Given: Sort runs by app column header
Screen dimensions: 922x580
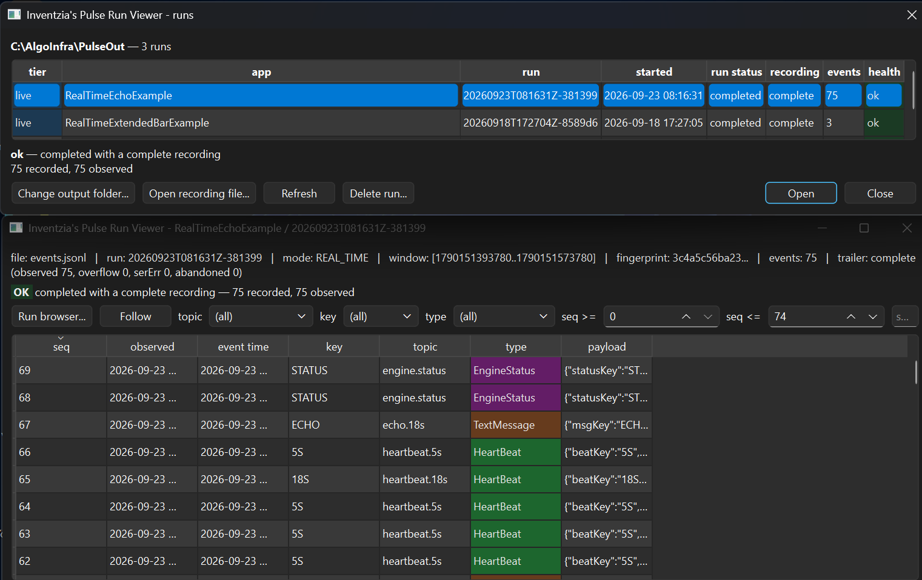Looking at the screenshot, I should 261,71.
